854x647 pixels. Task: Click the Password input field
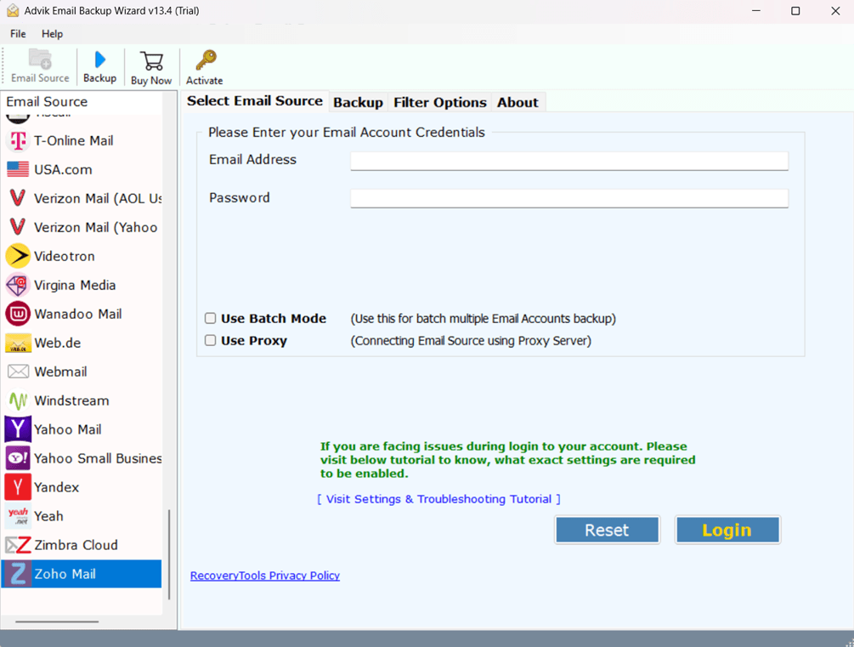pyautogui.click(x=569, y=198)
